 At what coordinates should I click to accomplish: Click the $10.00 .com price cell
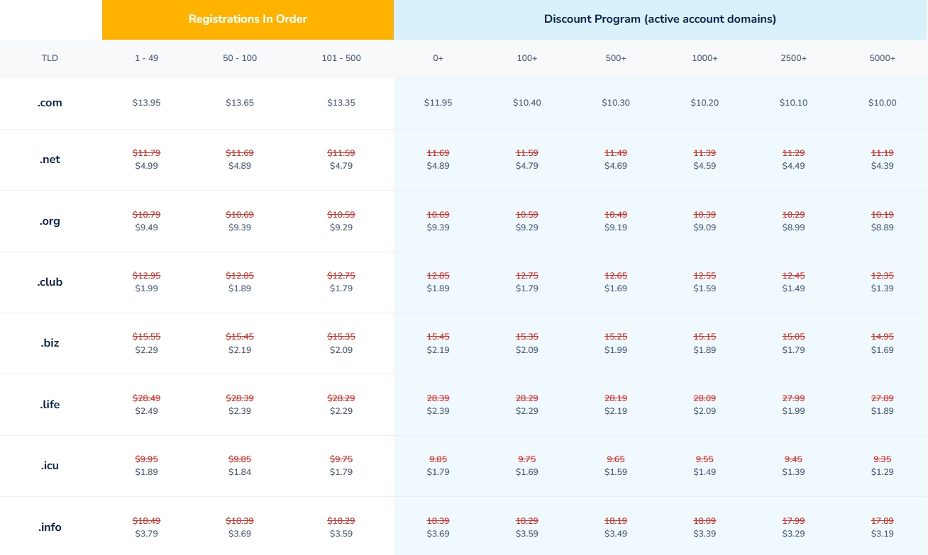(882, 103)
